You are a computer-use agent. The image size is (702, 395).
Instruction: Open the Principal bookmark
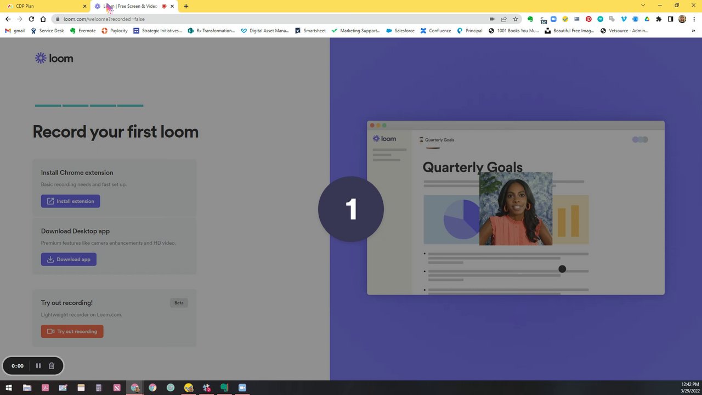[x=469, y=31]
